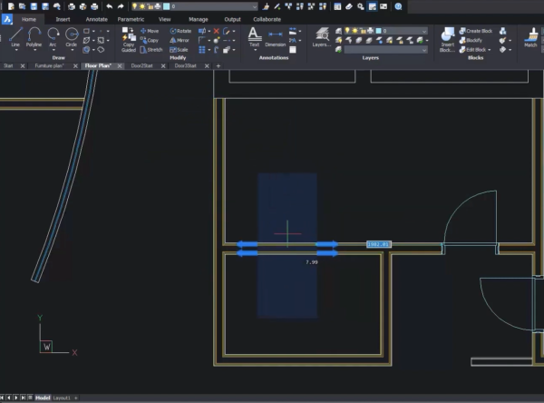This screenshot has height=403, width=544.
Task: Activate the Circle tool
Action: [72, 36]
